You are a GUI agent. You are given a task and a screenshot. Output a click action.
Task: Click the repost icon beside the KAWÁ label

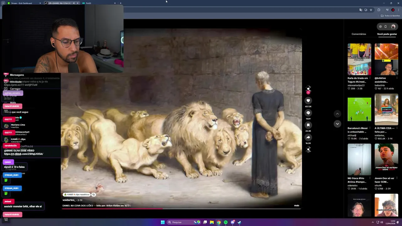(x=93, y=195)
